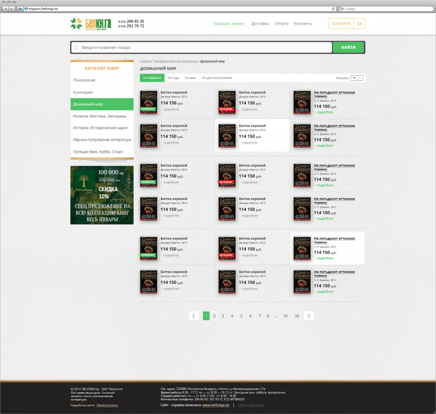Click the green НАЙТИ button
Image resolution: width=436 pixels, height=414 pixels.
348,47
